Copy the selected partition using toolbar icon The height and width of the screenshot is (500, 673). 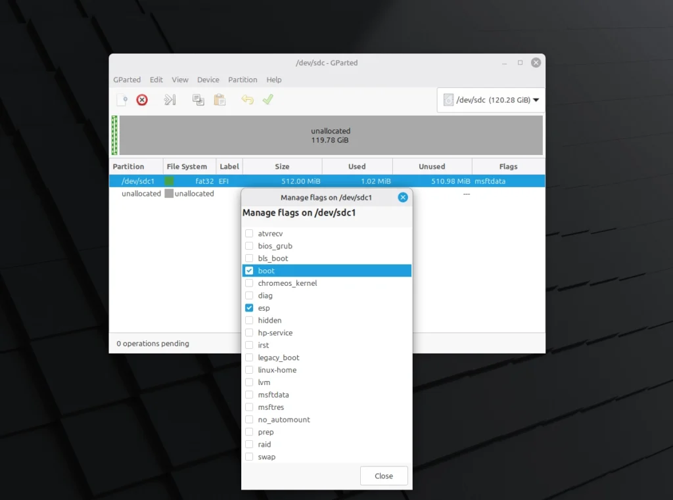198,99
